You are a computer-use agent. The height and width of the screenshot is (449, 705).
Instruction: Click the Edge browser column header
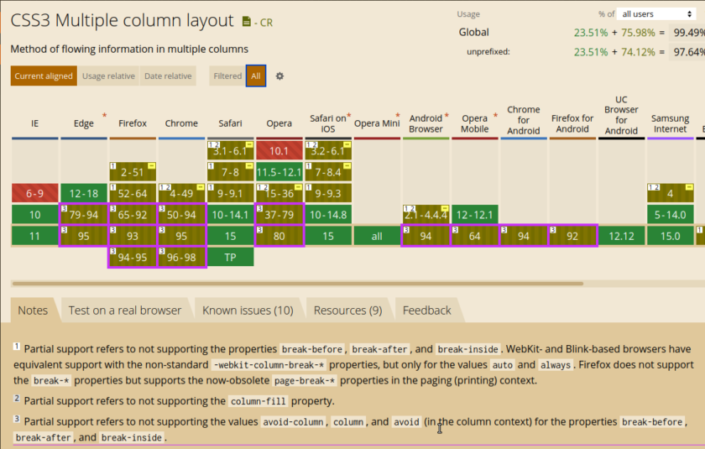click(84, 123)
